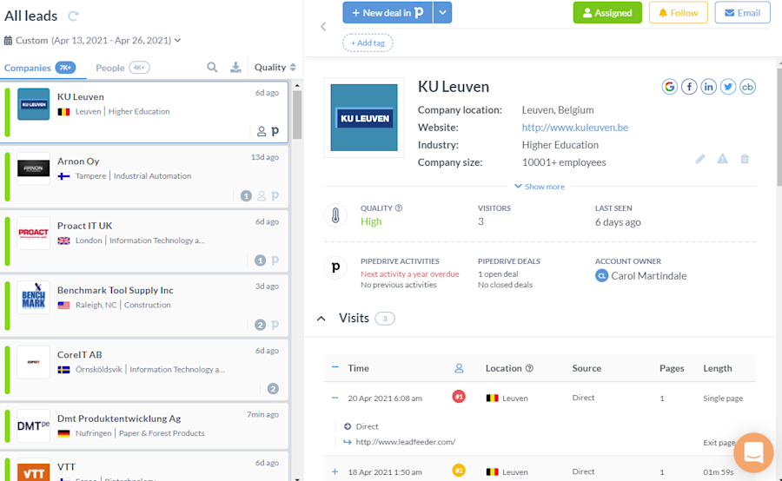Open the custom date range dropdown
The height and width of the screenshot is (481, 782).
(x=93, y=41)
